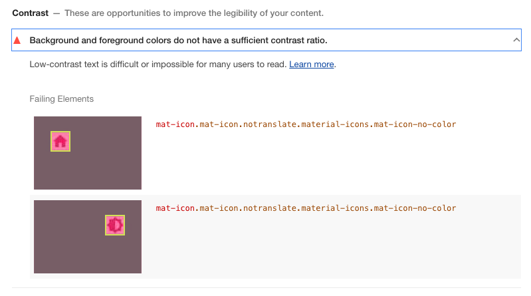Click the highlighted home icon in first screenshot
The width and height of the screenshot is (531, 296).
pos(60,141)
